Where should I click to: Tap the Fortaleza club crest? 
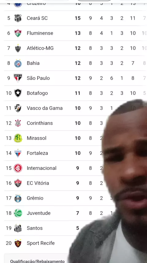(18, 153)
